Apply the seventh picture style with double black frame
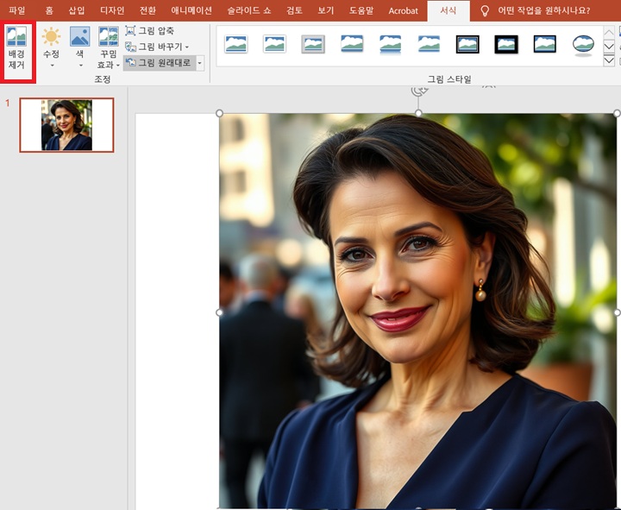Image resolution: width=621 pixels, height=510 pixels. pyautogui.click(x=467, y=44)
